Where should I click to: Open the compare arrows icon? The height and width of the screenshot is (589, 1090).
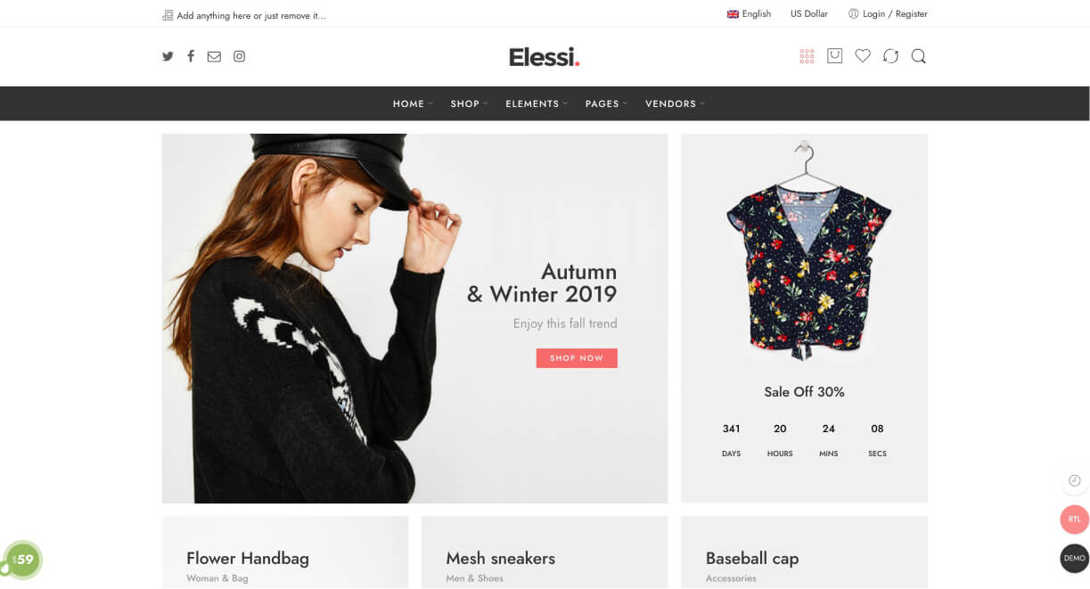pos(890,56)
